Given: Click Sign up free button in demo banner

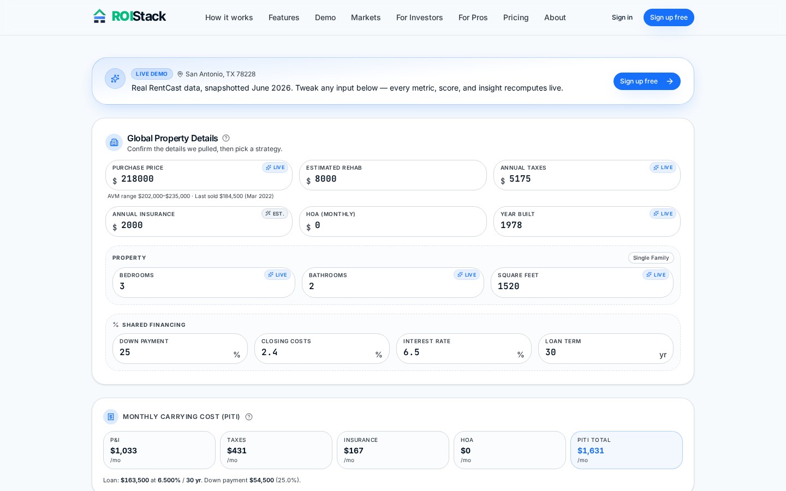Looking at the screenshot, I should (x=647, y=81).
